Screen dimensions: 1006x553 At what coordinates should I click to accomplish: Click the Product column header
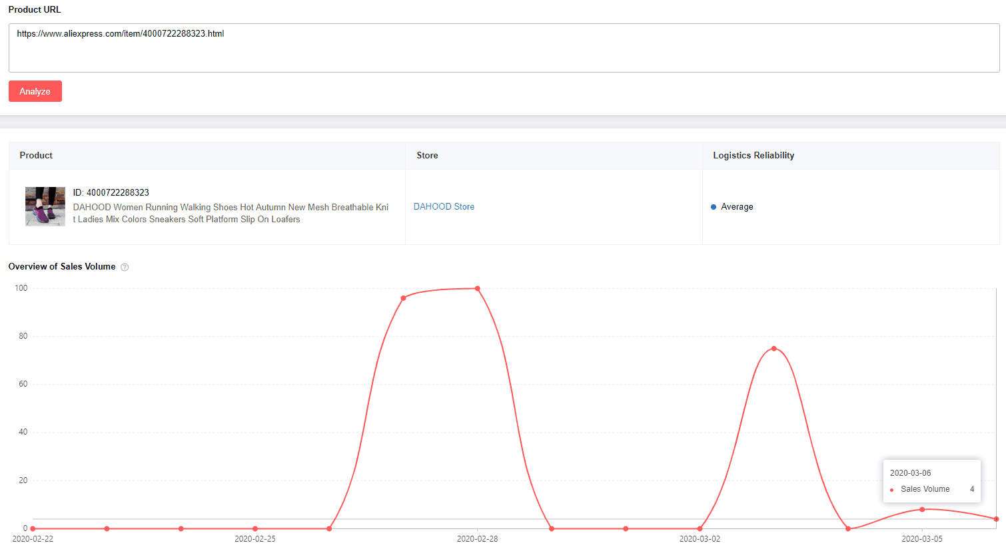pos(36,156)
